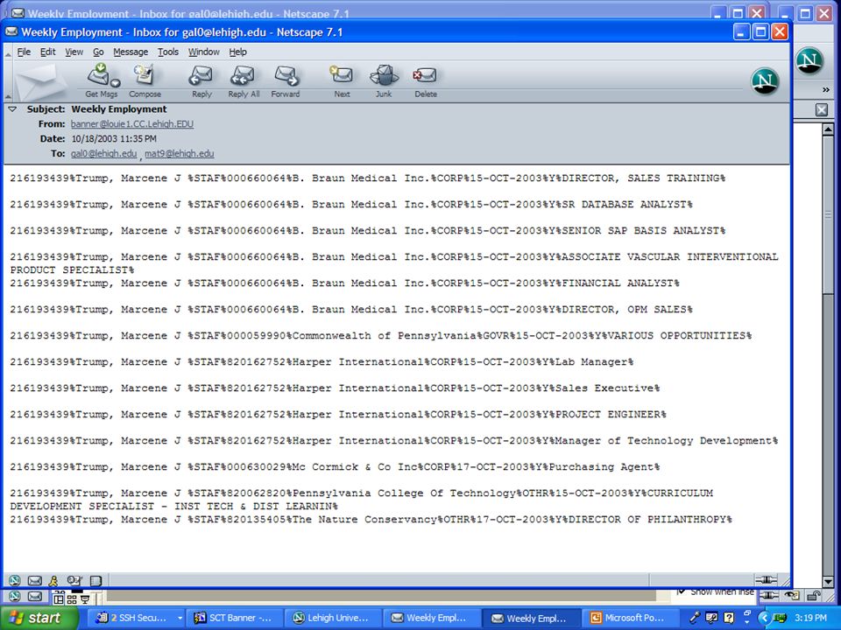Close the pane X in background window

822,110
